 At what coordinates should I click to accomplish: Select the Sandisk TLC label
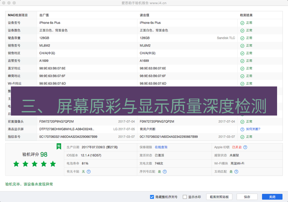226,38
